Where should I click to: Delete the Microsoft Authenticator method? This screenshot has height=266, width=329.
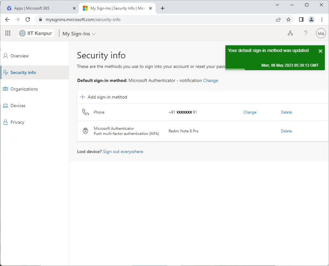coord(286,131)
